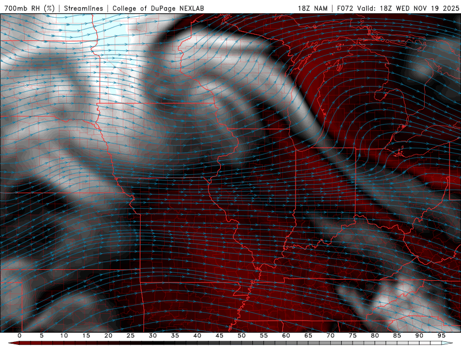Click the colorbar label 40
The height and width of the screenshot is (346, 461).
coord(197,336)
